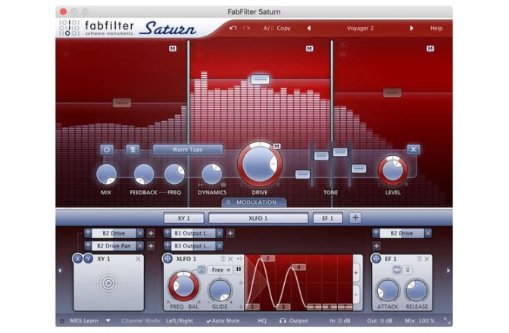509x333 pixels.
Task: Select the Y axis button of XY 1
Action: click(89, 259)
